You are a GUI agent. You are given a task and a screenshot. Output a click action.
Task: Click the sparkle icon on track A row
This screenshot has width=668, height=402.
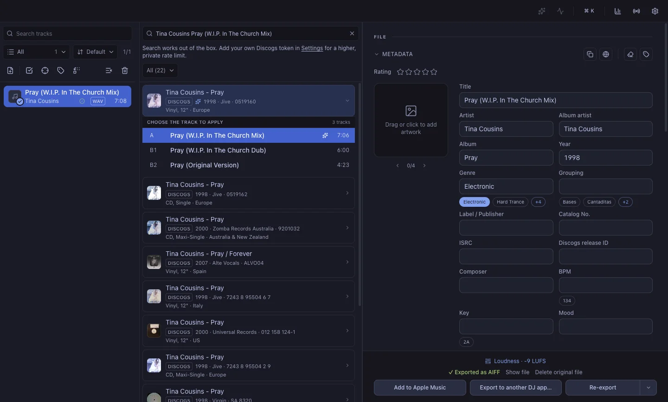(325, 135)
